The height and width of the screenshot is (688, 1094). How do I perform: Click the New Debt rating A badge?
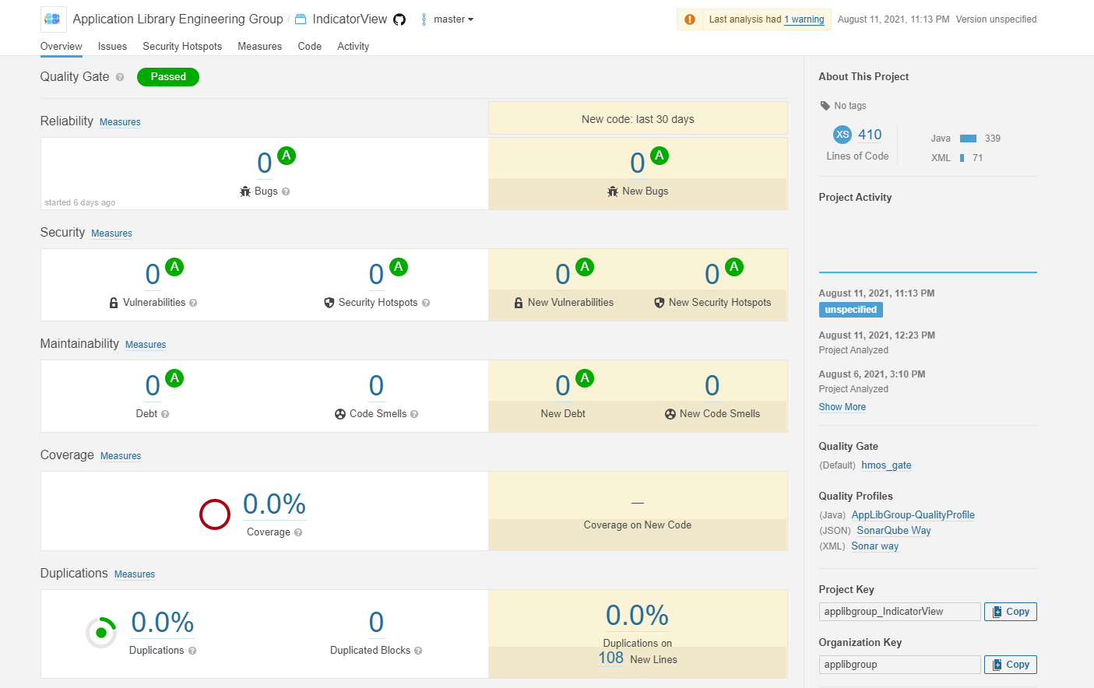pyautogui.click(x=585, y=378)
